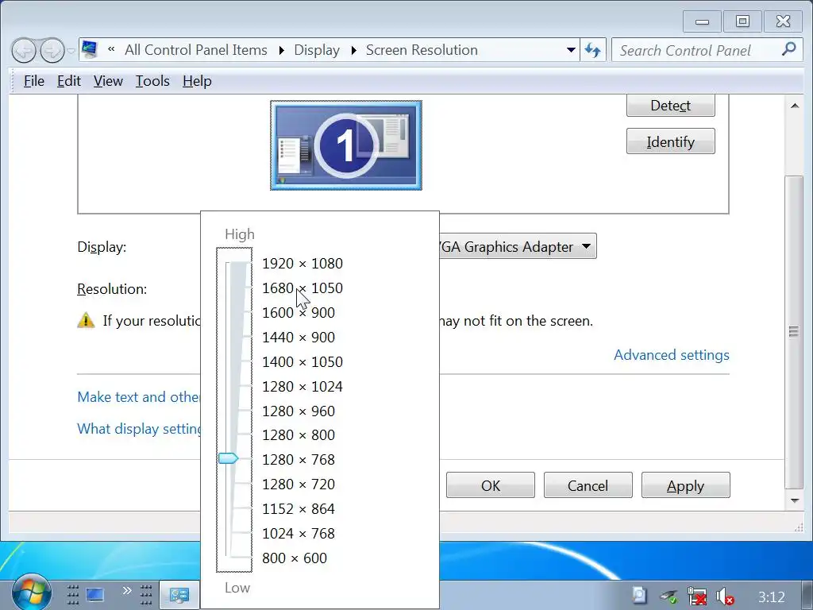Select 1280 × 1024 resolution
The height and width of the screenshot is (610, 813).
302,387
